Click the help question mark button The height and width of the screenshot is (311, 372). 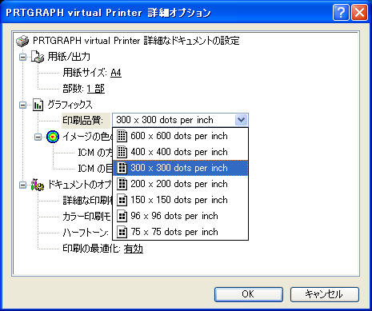click(x=341, y=12)
